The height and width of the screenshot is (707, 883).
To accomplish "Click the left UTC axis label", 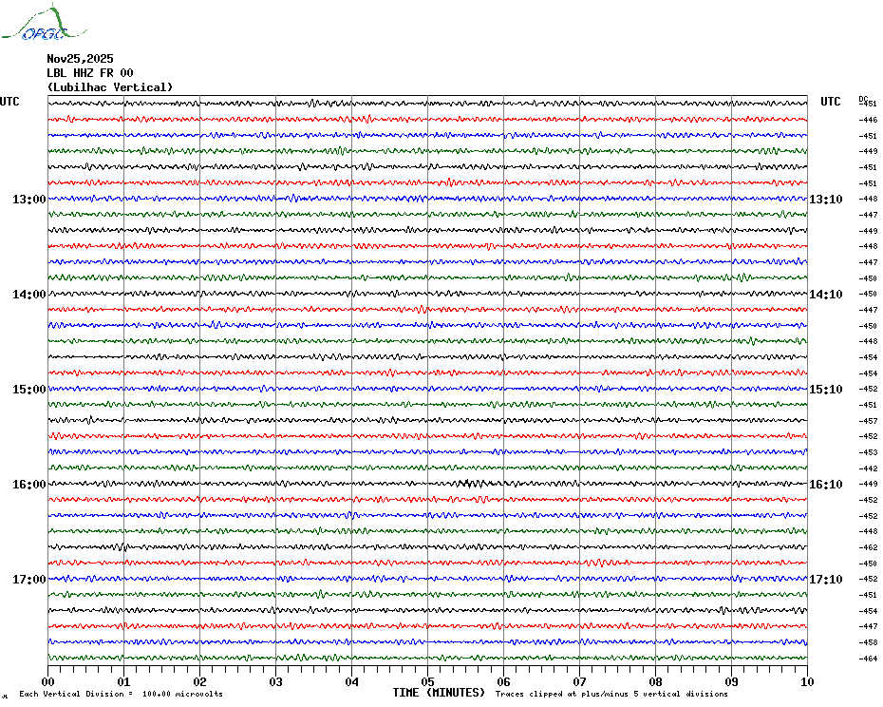I will click(9, 102).
